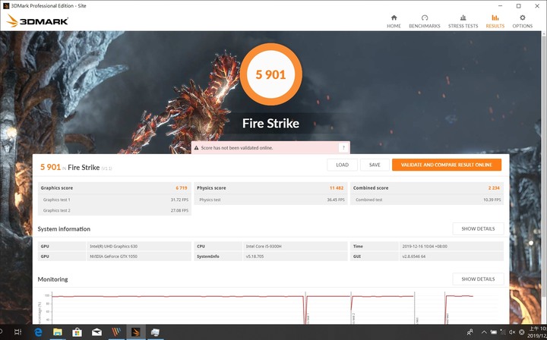Switch to STRESS TESTS tab

(x=463, y=21)
